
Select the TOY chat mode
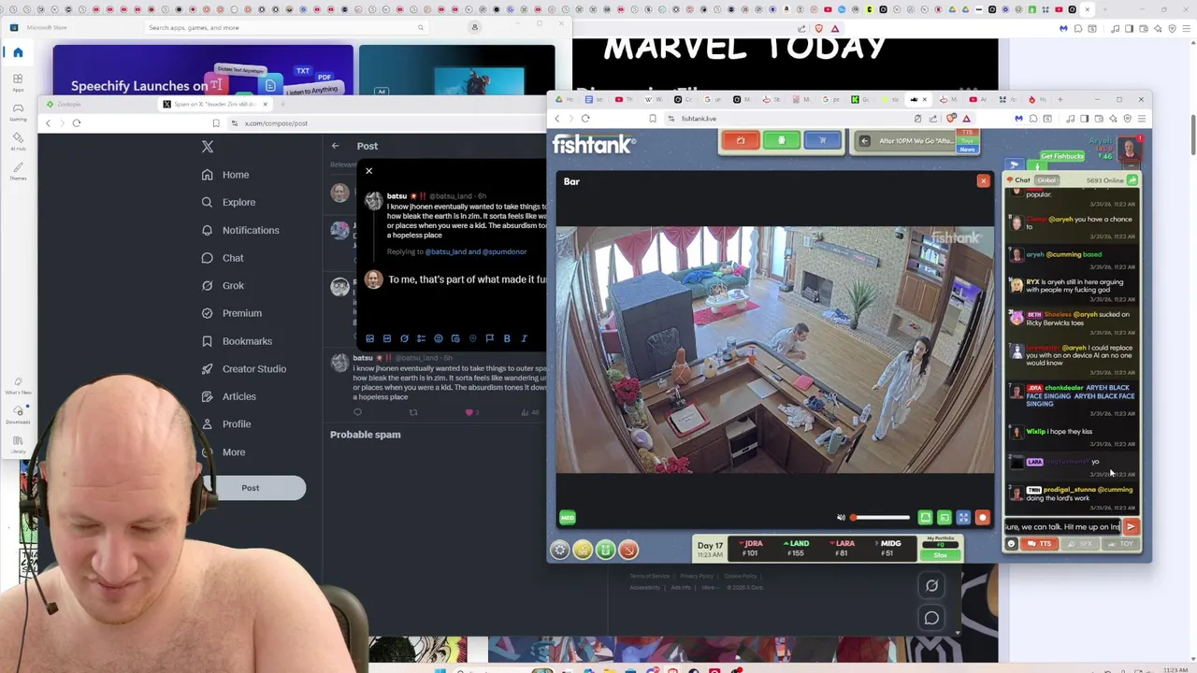click(x=1121, y=544)
